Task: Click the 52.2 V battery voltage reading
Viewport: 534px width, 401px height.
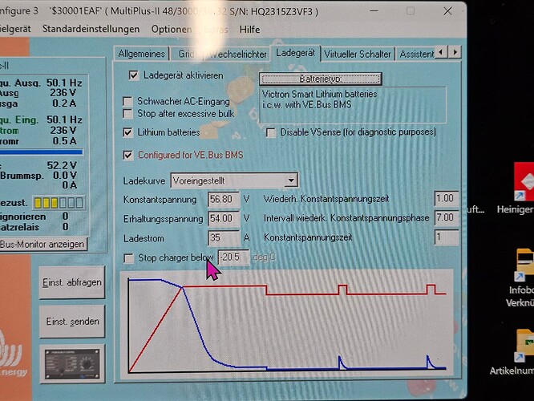Action: point(62,165)
